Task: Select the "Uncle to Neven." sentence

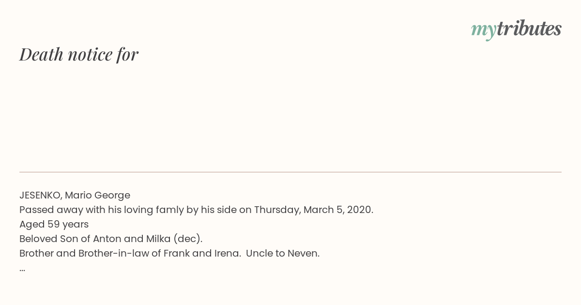Action: 283,253
